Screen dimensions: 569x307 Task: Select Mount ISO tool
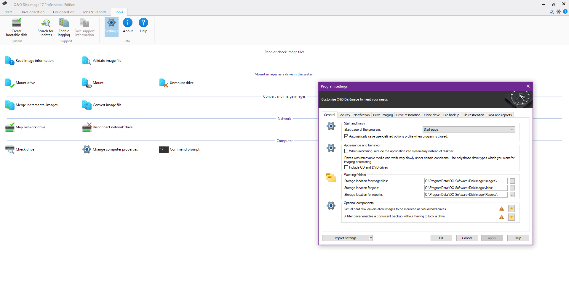93,83
